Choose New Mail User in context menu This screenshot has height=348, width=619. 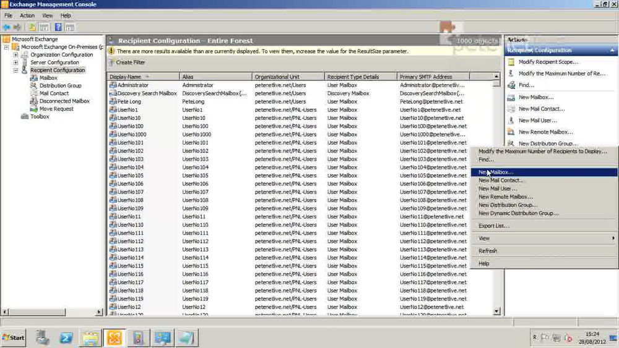click(x=544, y=189)
